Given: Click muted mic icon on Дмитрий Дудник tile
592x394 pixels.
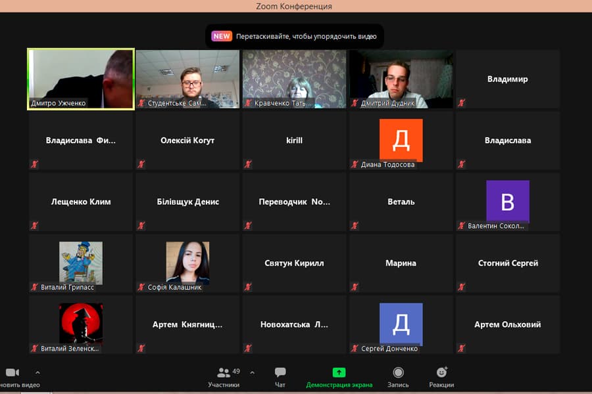Looking at the screenshot, I should click(x=355, y=103).
